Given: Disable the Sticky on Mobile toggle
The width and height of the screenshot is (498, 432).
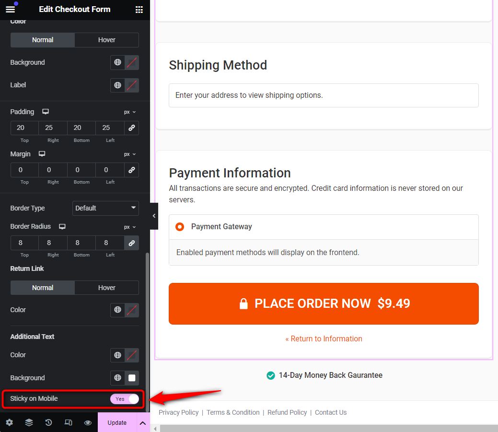Looking at the screenshot, I should pyautogui.click(x=125, y=398).
